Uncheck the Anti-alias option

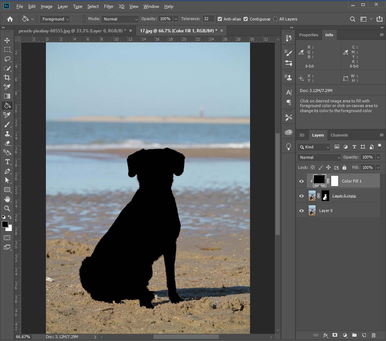click(x=220, y=19)
